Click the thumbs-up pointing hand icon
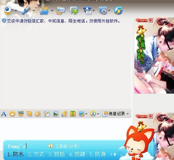Image resolution: width=174 pixels, height=160 pixels. point(38,114)
